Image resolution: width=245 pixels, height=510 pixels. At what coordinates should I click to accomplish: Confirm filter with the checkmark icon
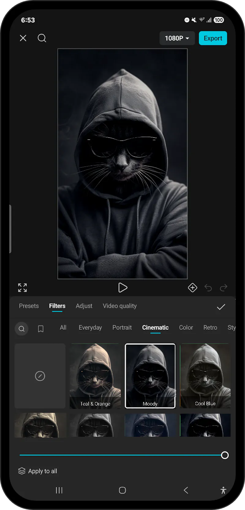pyautogui.click(x=221, y=307)
